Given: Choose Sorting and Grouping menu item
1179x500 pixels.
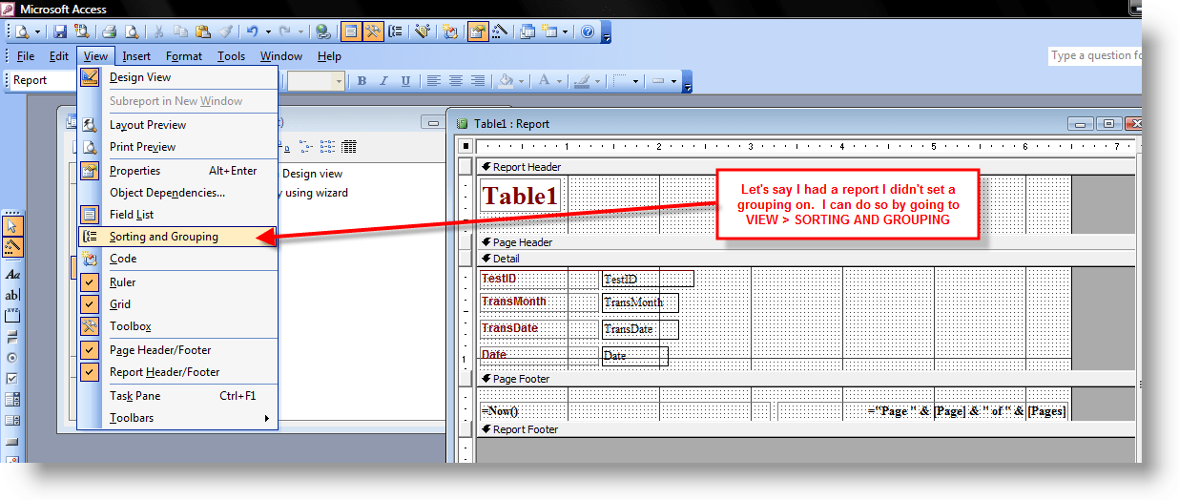Looking at the screenshot, I should click(177, 237).
